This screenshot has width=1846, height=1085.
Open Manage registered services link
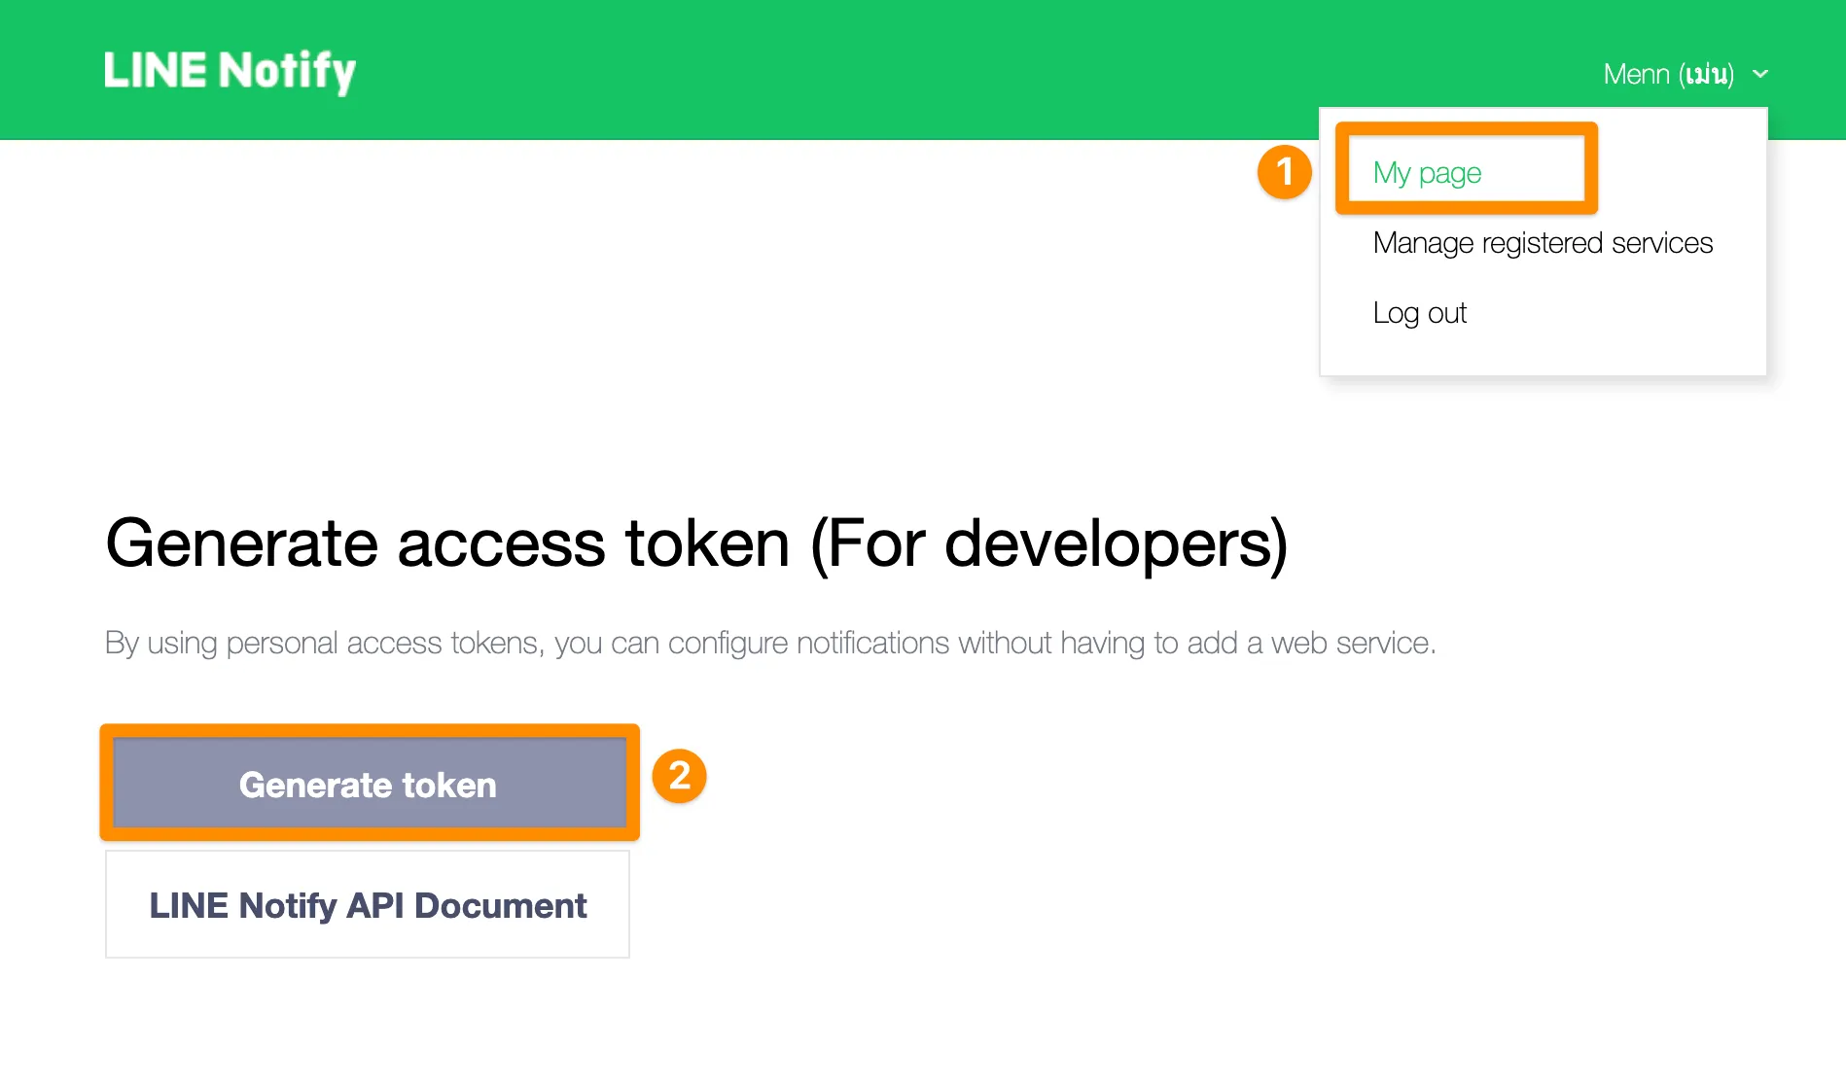point(1542,242)
